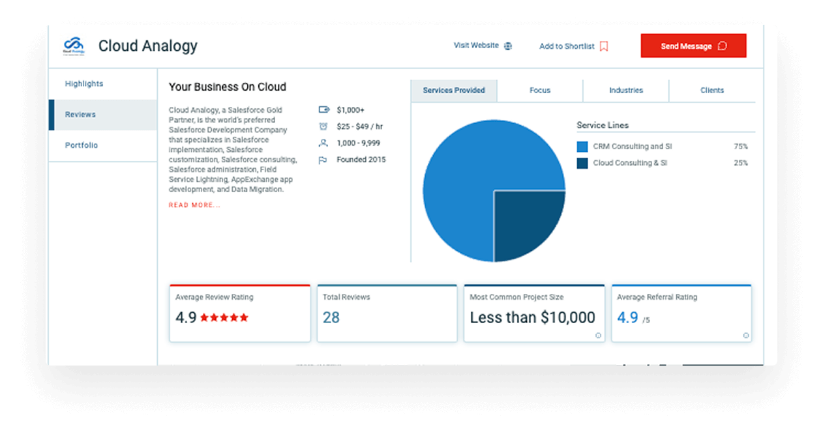Click the Most Common Project Size label
The width and height of the screenshot is (823, 432).
pos(517,297)
